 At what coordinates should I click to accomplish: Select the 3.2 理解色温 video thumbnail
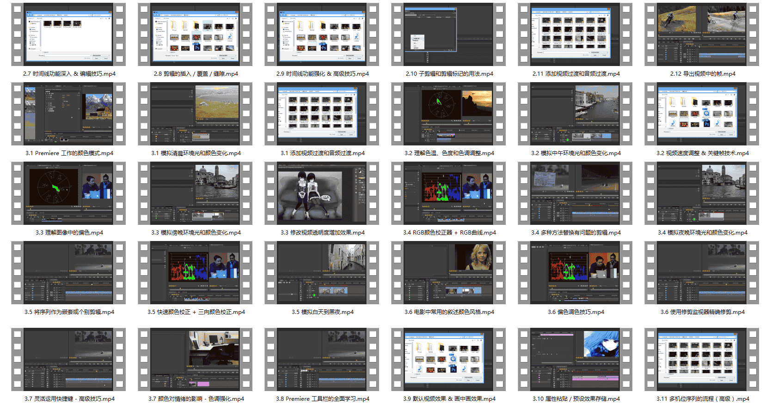(x=448, y=114)
